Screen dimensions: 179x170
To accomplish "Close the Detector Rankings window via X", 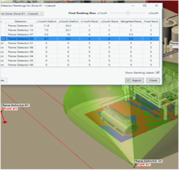I will [156, 6].
